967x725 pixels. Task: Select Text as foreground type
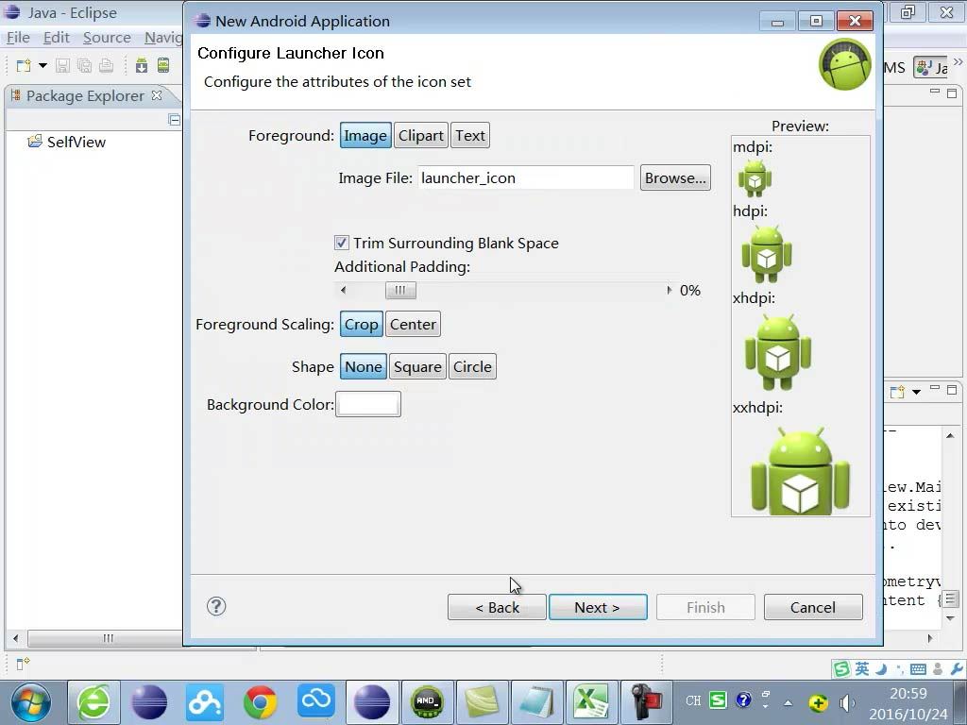470,136
